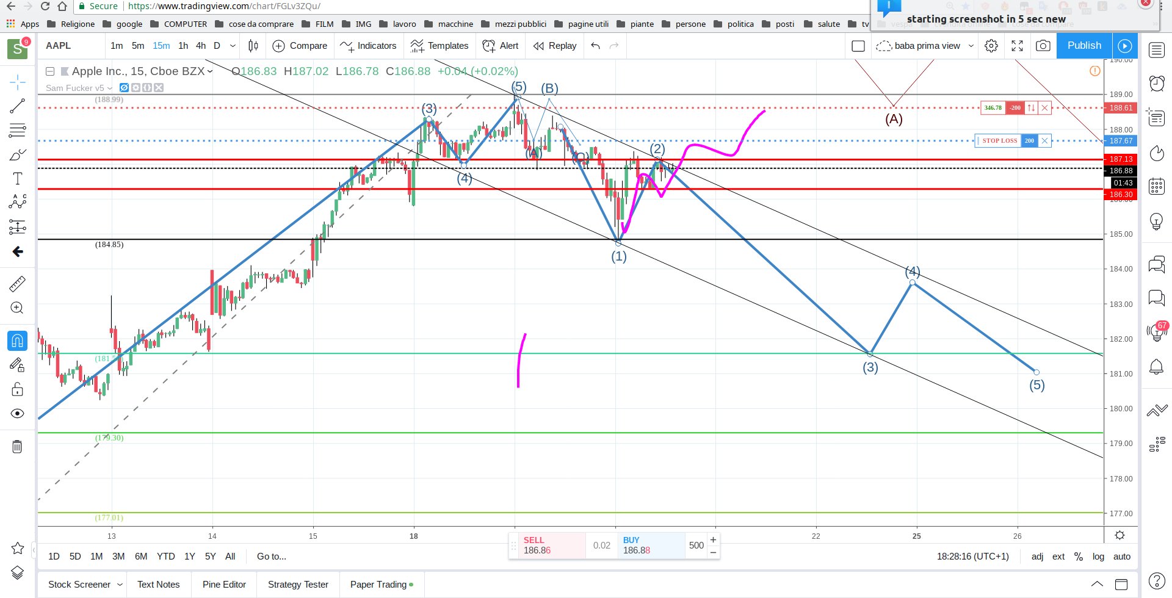Toggle stay in drawing mode
Viewport: 1172px width, 598px height.
pyautogui.click(x=18, y=365)
